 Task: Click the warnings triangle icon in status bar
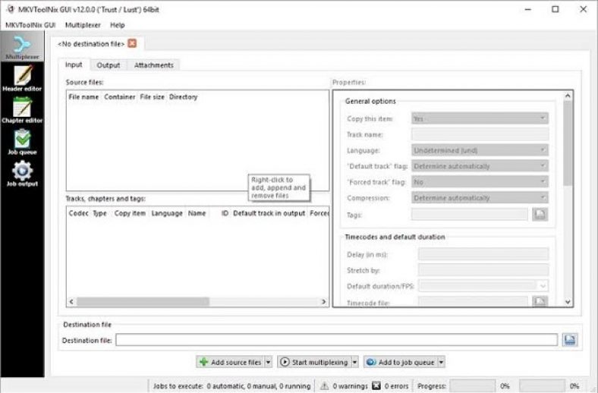pos(324,386)
